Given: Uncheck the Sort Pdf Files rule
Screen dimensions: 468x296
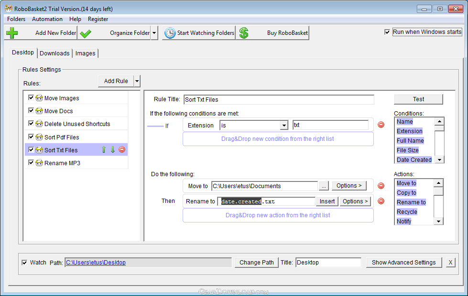Looking at the screenshot, I should pos(31,137).
